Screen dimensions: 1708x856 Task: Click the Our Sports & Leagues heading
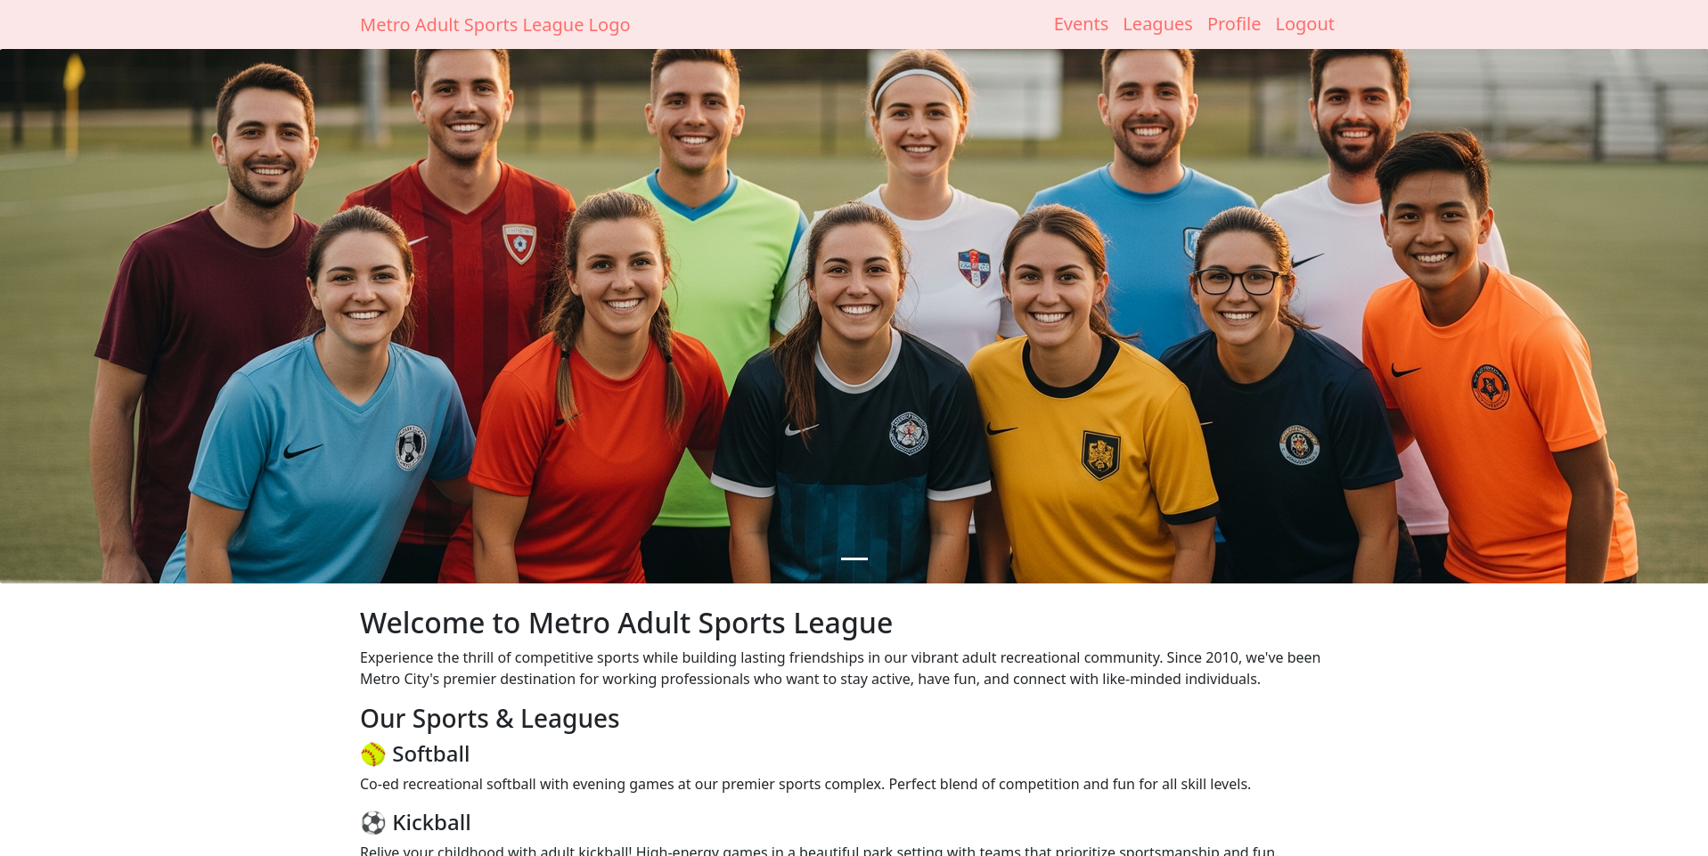pyautogui.click(x=489, y=718)
